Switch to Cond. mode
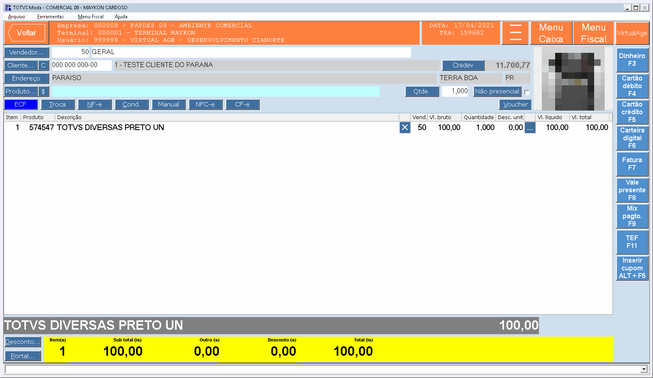 [132, 104]
